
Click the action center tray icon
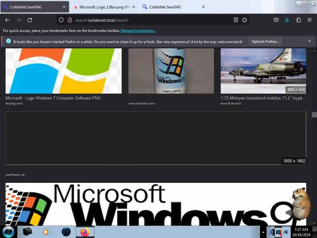pyautogui.click(x=279, y=232)
